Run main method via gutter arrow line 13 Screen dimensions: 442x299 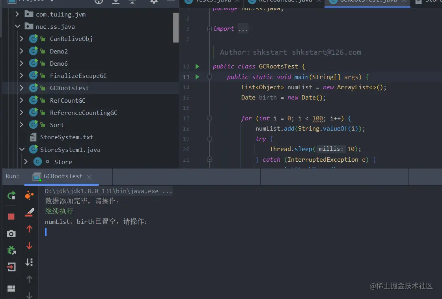tap(197, 77)
